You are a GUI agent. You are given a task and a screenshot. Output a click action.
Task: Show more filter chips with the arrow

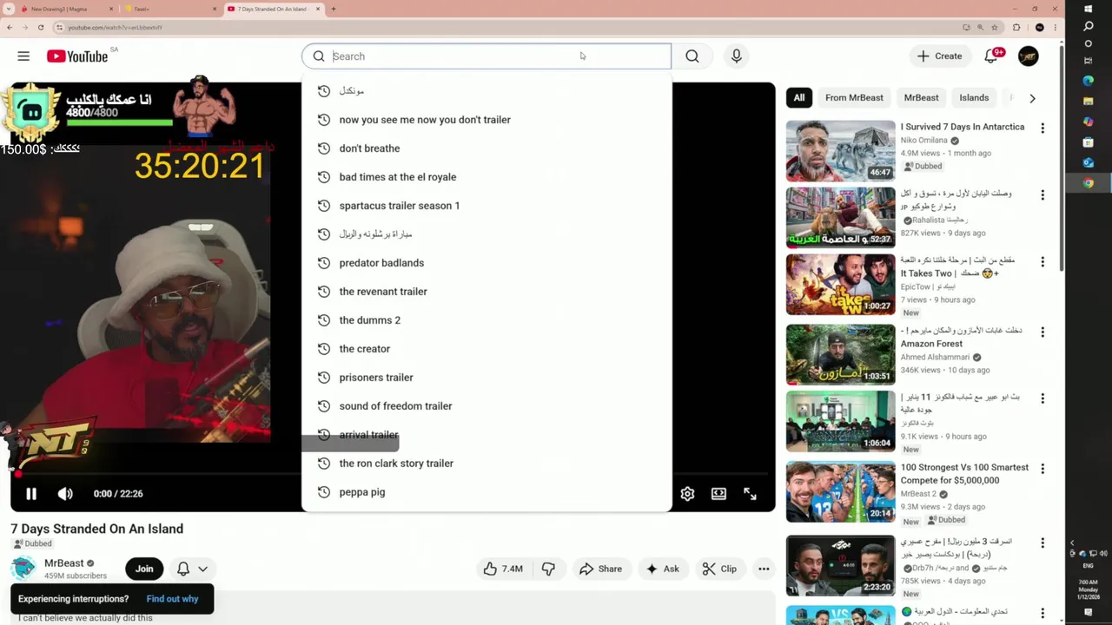[1032, 98]
